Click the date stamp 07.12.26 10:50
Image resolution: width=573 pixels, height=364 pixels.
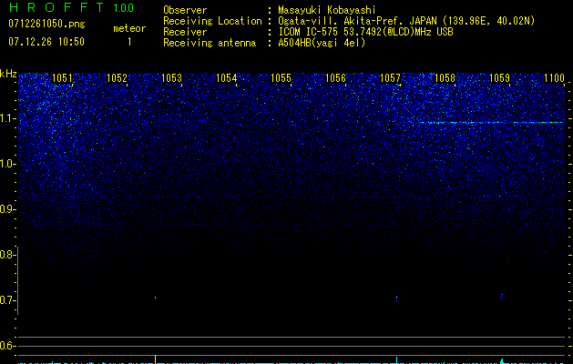(x=46, y=42)
